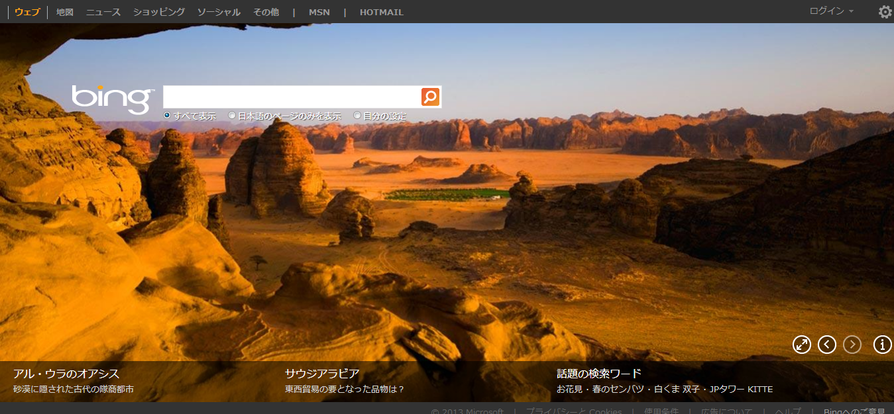This screenshot has width=894, height=414.
Task: Open the アル・ウラのオアシス caption link
Action: point(66,374)
